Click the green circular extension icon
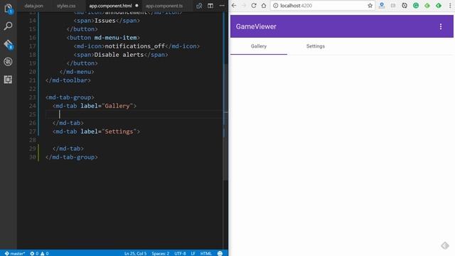 (x=416, y=6)
